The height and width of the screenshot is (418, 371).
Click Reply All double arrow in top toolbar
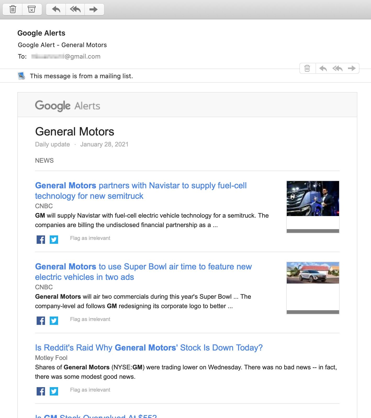point(75,9)
